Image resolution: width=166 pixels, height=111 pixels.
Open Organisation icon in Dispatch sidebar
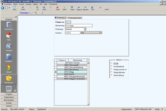9,24
